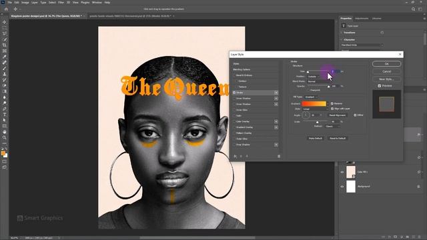Open the Filter menu
427x240 pixels.
tap(61, 3)
